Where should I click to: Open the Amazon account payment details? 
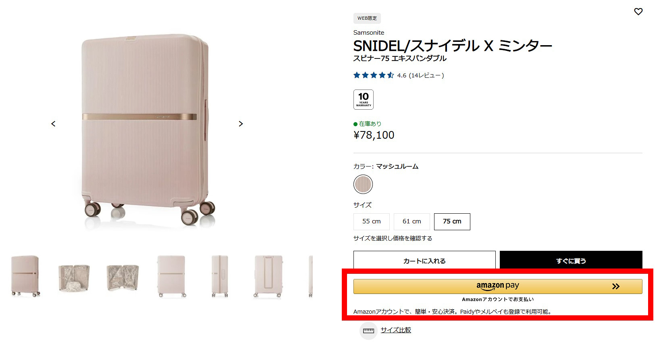pyautogui.click(x=498, y=299)
